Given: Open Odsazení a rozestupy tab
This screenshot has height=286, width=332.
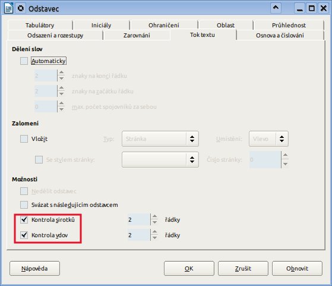Looking at the screenshot, I should [55, 35].
